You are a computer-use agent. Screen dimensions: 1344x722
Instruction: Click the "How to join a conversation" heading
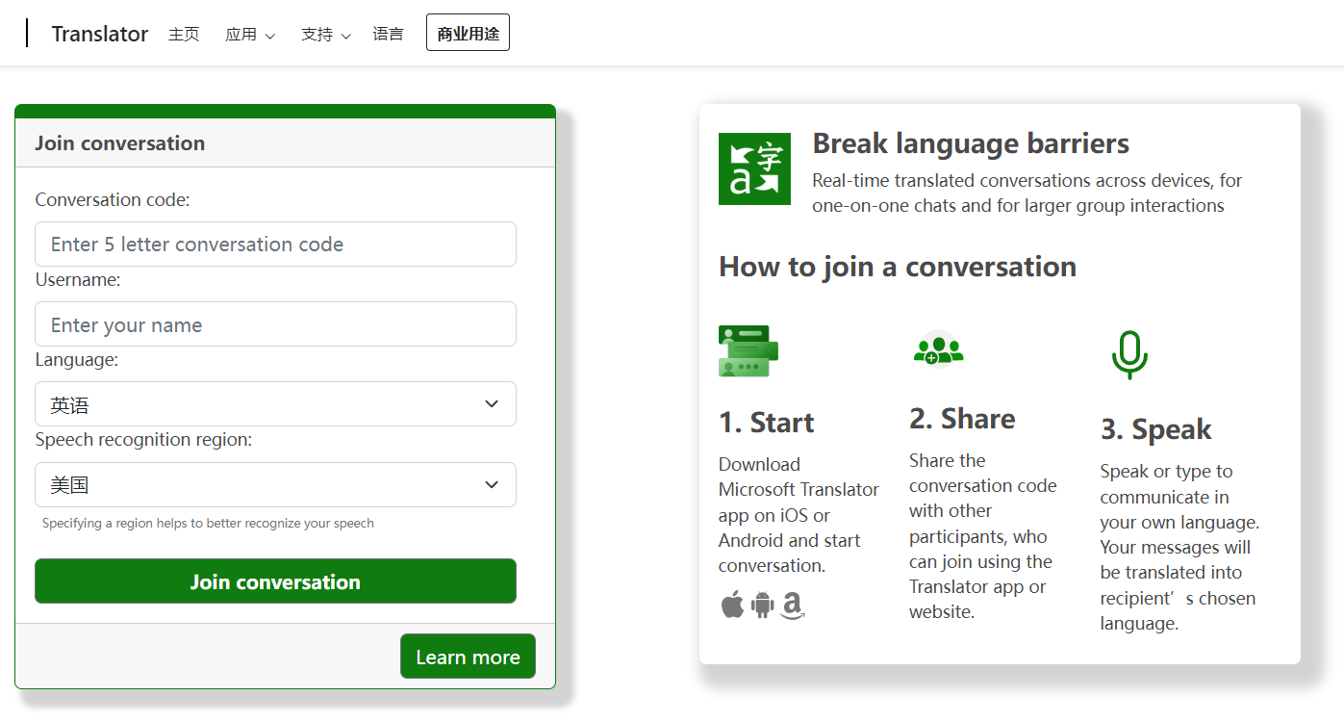(898, 267)
